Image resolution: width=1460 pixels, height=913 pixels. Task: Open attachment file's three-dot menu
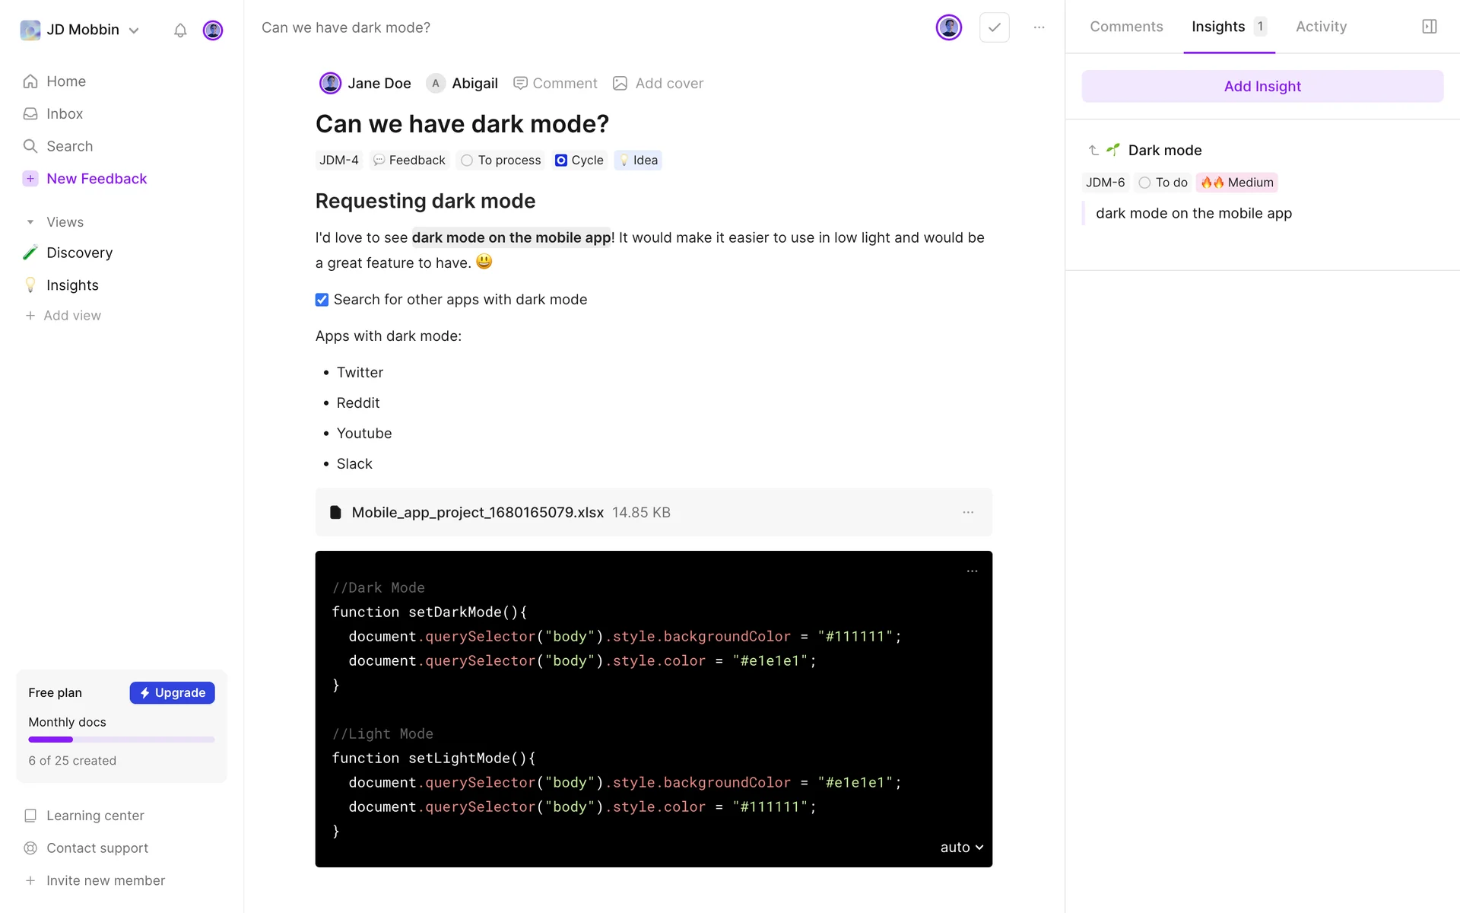pyautogui.click(x=968, y=512)
